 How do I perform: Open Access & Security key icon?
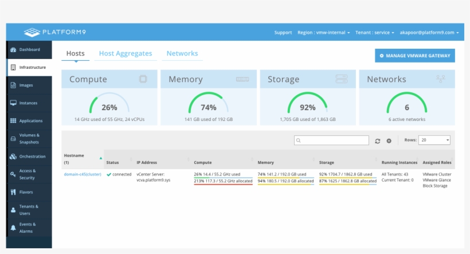13,174
